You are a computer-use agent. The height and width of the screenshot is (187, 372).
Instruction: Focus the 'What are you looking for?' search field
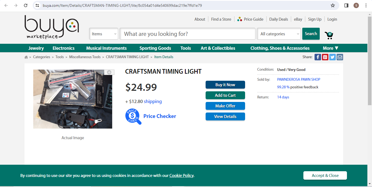coord(187,34)
